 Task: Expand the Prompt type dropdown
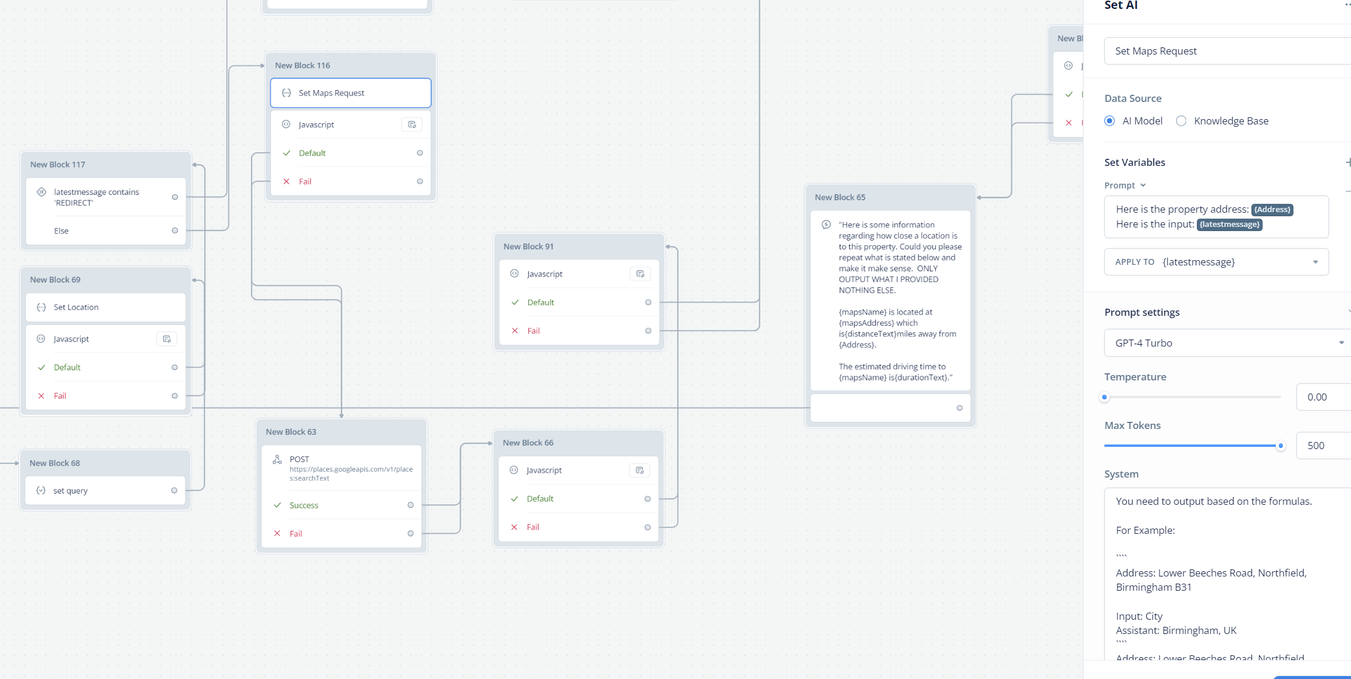[1125, 185]
